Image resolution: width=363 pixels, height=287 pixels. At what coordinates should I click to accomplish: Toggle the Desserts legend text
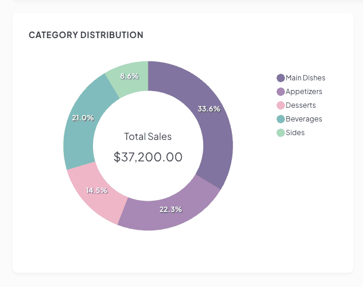coord(300,105)
